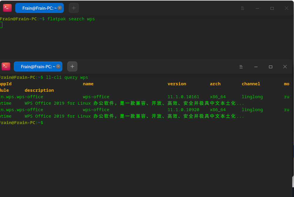Image resolution: width=294 pixels, height=197 pixels.
Task: Add a new tab in the front terminal window
Action: pos(72,66)
